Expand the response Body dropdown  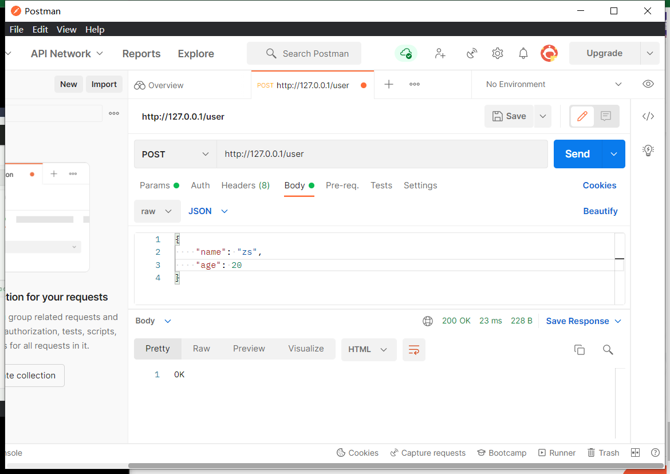coord(153,321)
